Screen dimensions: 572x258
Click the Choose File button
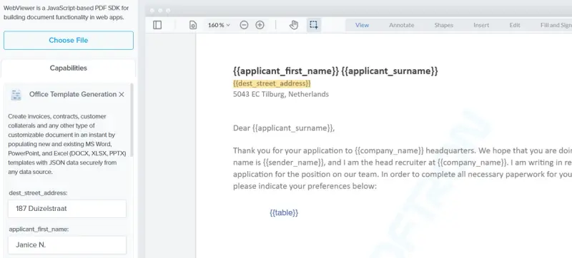[69, 41]
